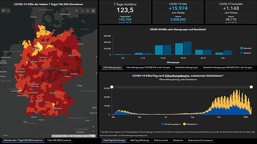Open the basemap gallery grid icon
257x144 pixels.
tap(93, 11)
